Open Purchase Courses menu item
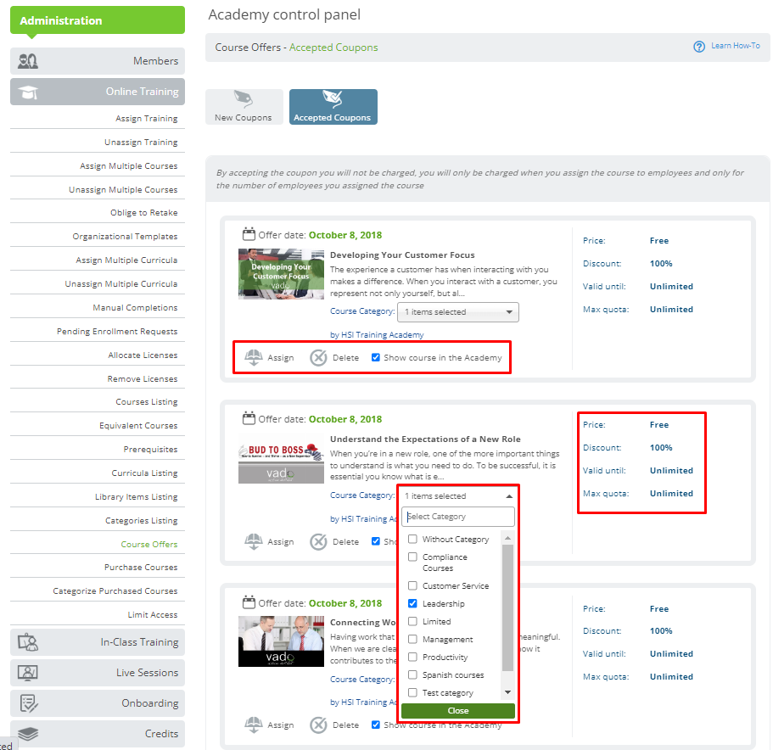This screenshot has height=750, width=773. pos(141,568)
